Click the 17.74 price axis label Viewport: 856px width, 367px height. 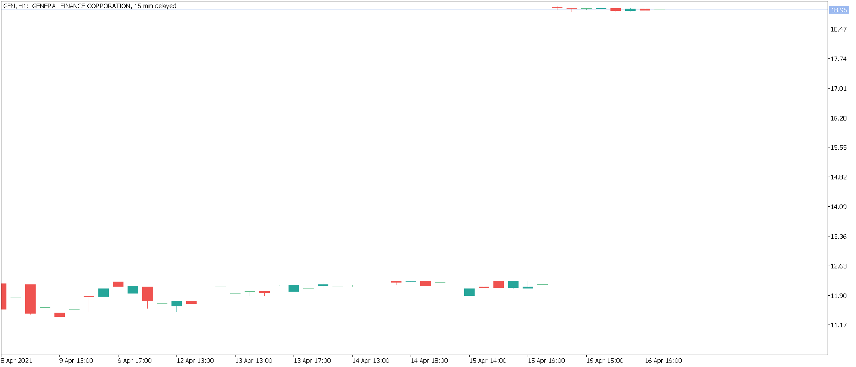[839, 59]
